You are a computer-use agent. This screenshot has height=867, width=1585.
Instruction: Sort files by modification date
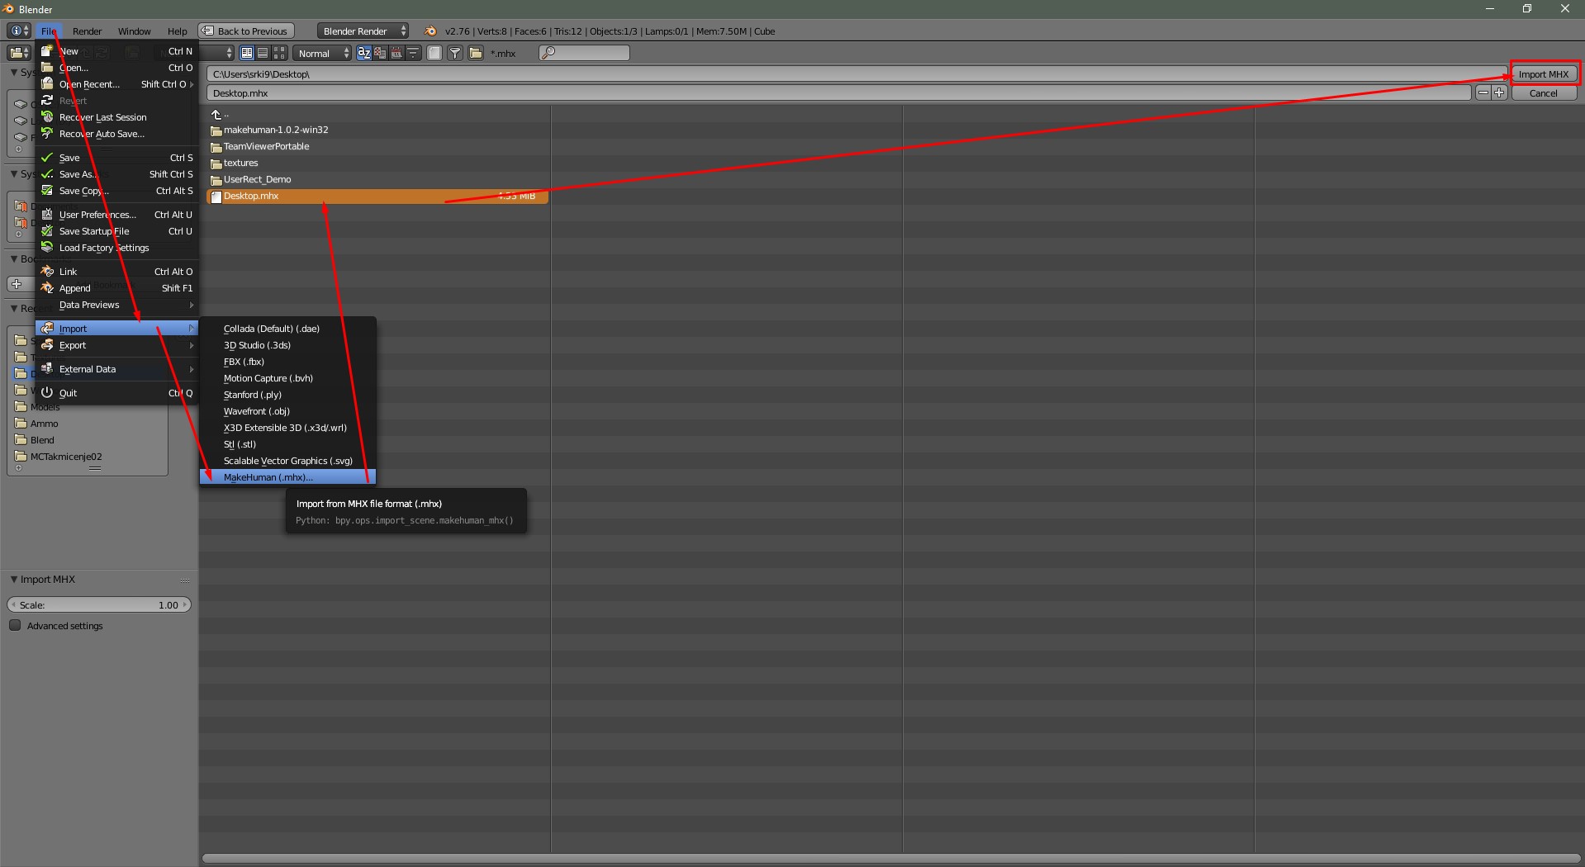(x=396, y=53)
